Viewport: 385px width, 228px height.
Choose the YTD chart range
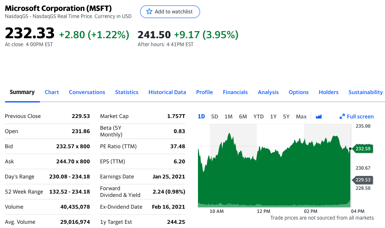(x=258, y=116)
